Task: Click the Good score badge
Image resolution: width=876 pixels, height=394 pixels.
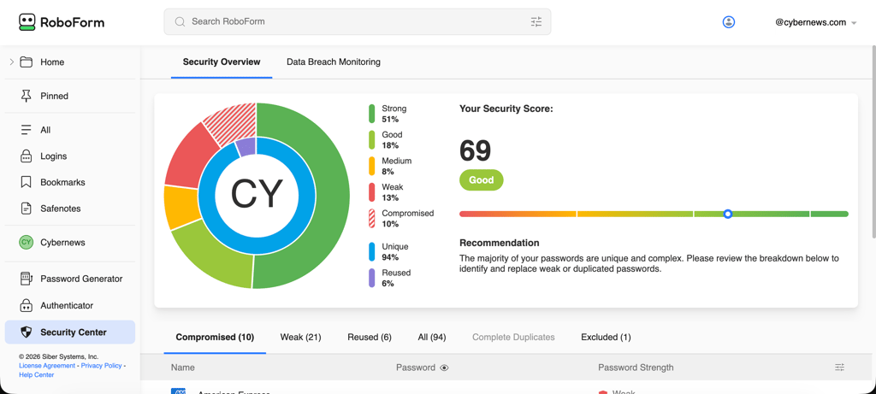Action: click(x=481, y=180)
